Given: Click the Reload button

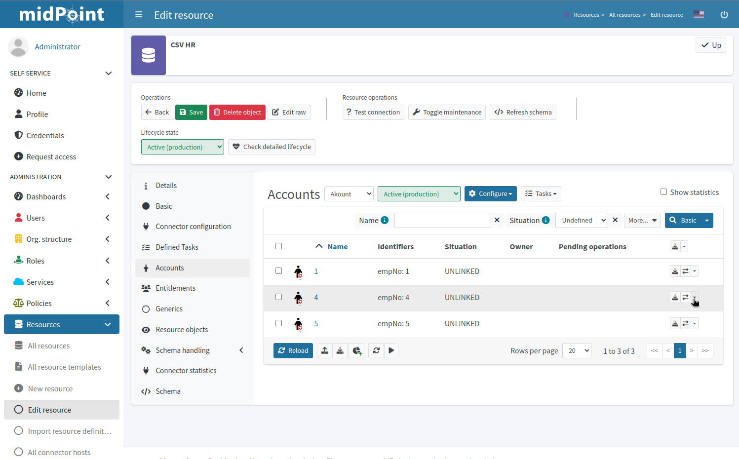Looking at the screenshot, I should pos(293,350).
